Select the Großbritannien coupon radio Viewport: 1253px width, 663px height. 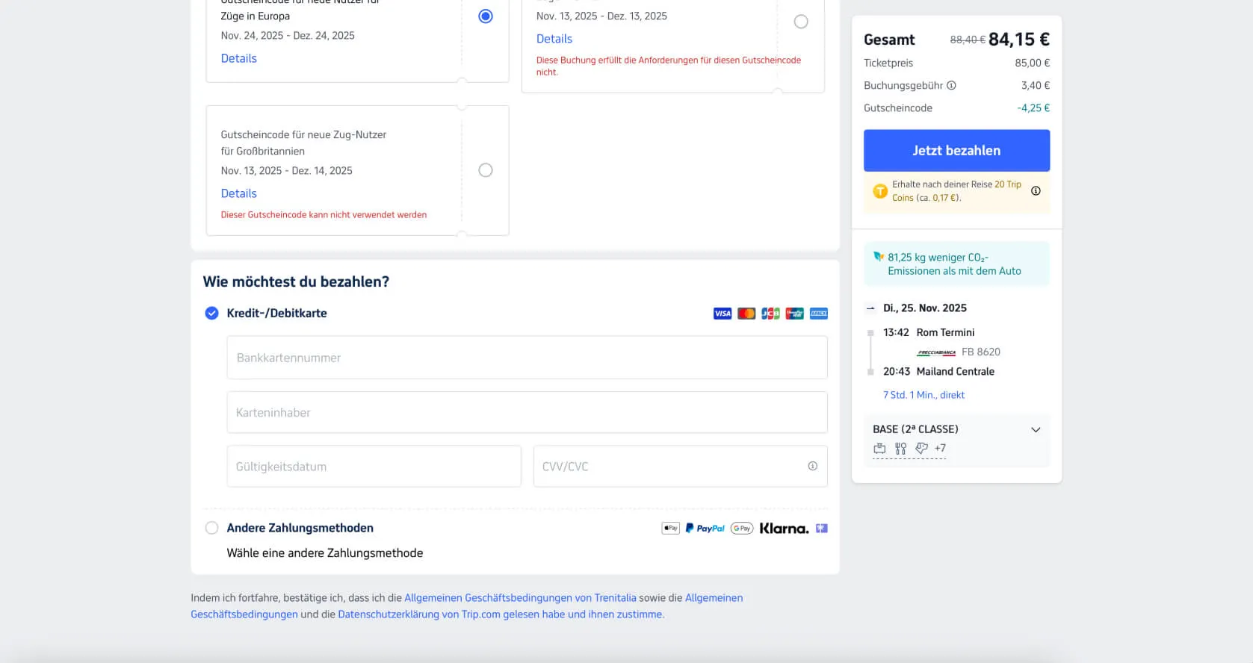pyautogui.click(x=486, y=170)
